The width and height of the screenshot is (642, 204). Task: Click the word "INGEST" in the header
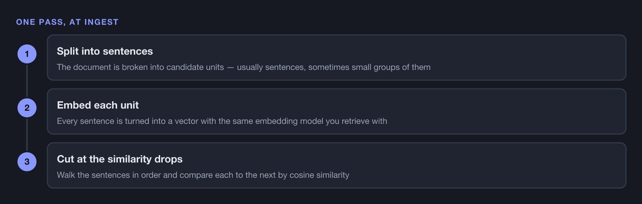pyautogui.click(x=102, y=22)
